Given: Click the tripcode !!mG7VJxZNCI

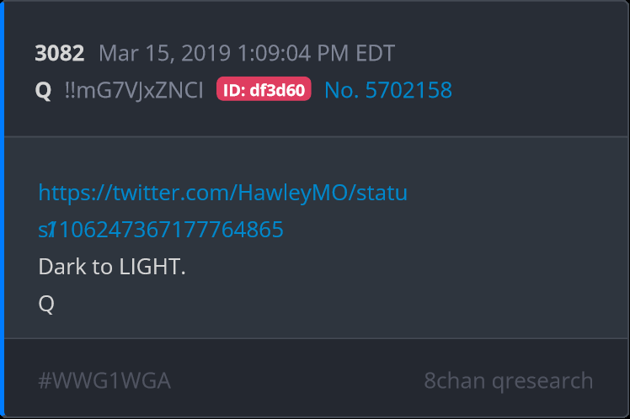Looking at the screenshot, I should [x=134, y=90].
